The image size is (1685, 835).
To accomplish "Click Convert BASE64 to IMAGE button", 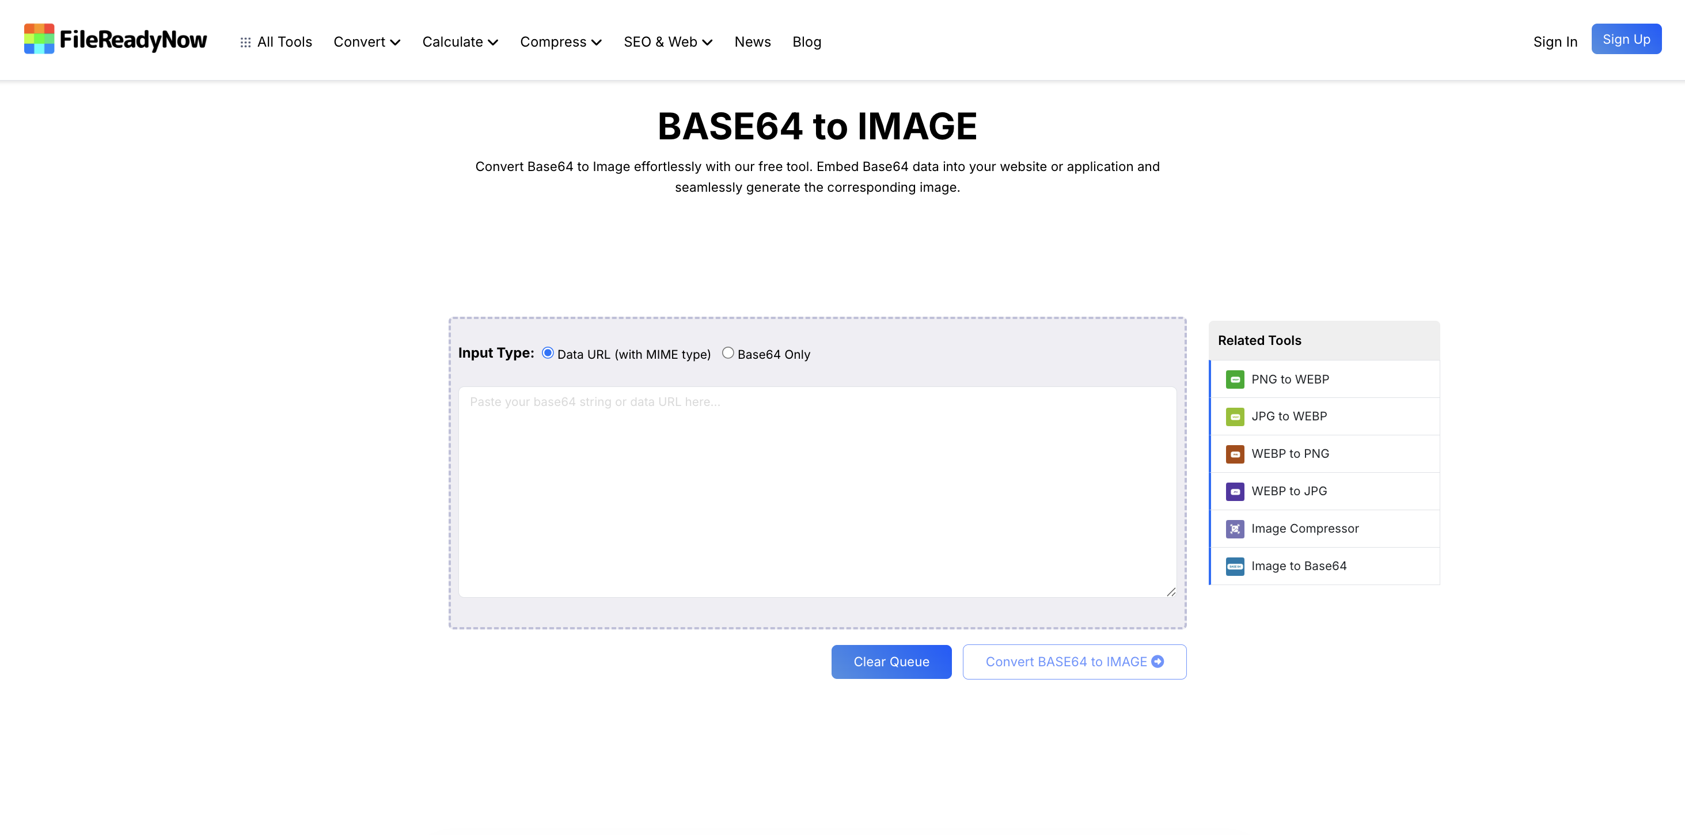I will (x=1073, y=662).
